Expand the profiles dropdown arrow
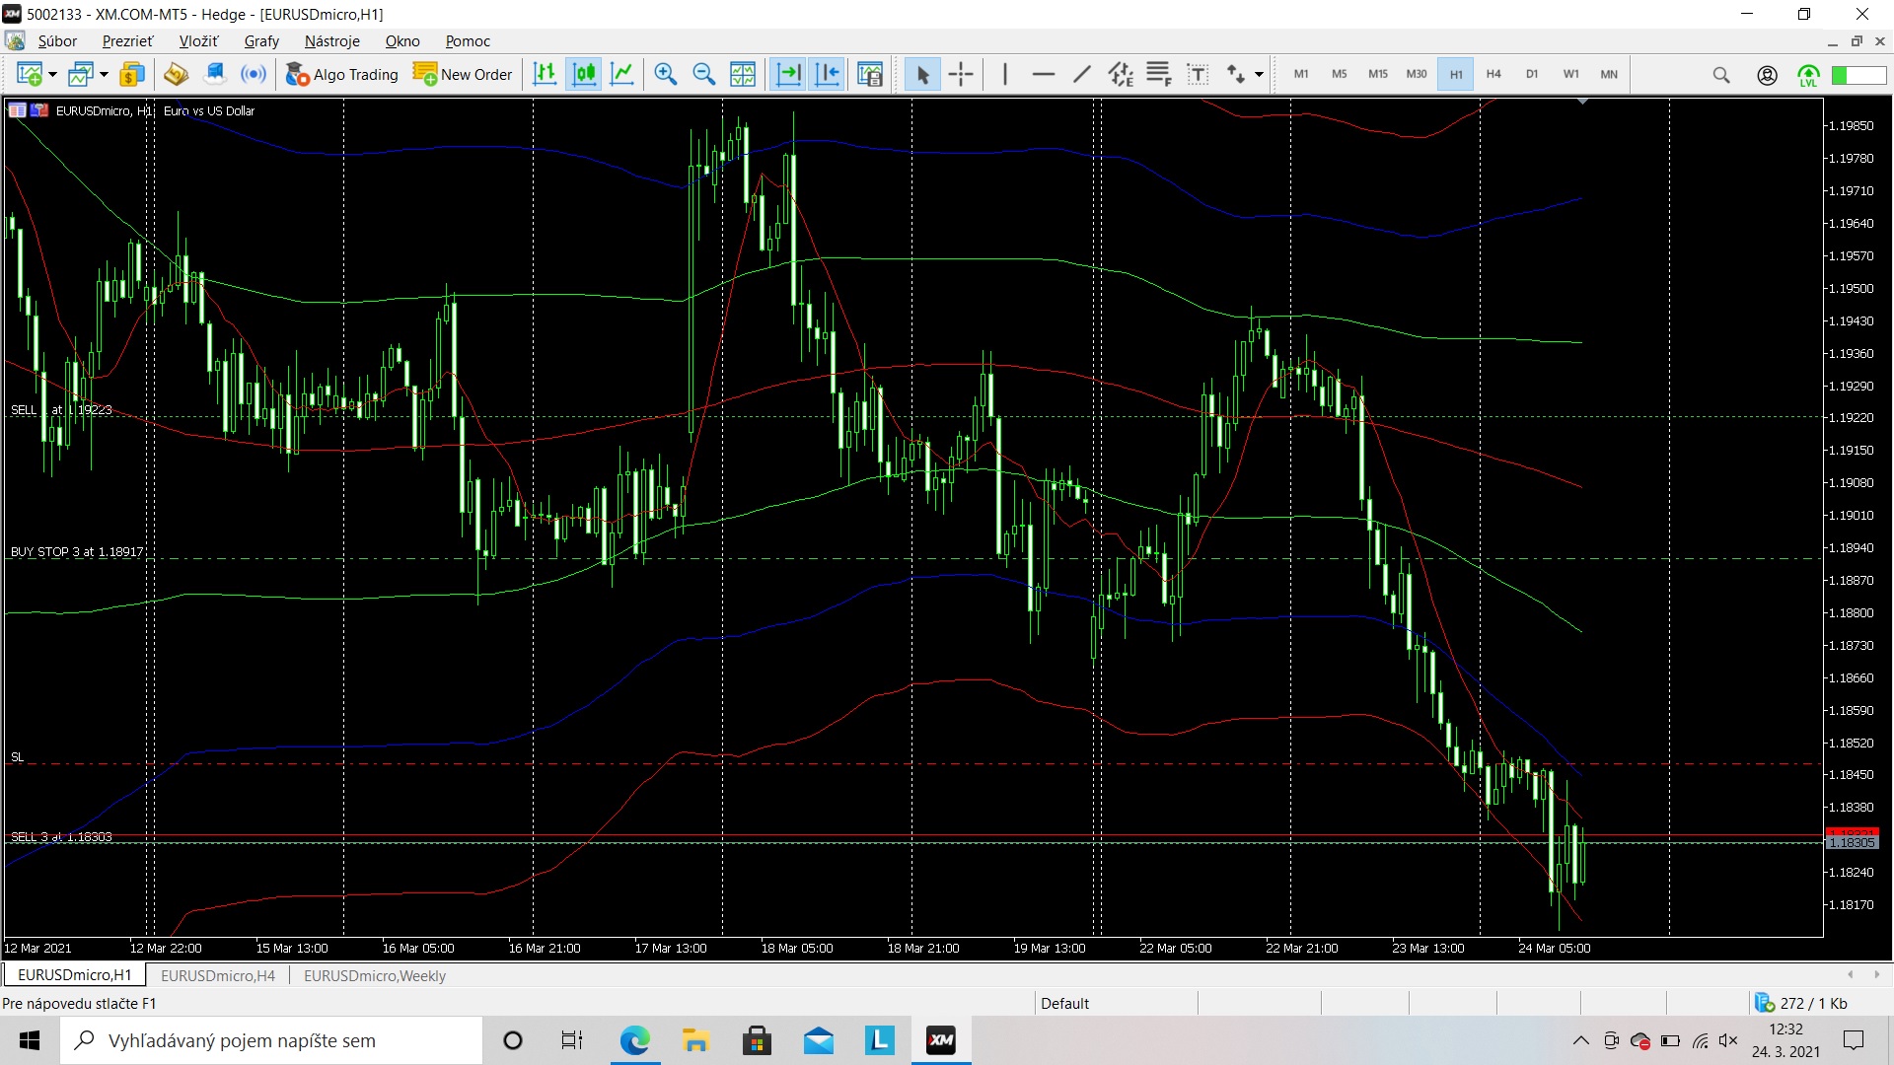The height and width of the screenshot is (1065, 1894). (x=104, y=75)
